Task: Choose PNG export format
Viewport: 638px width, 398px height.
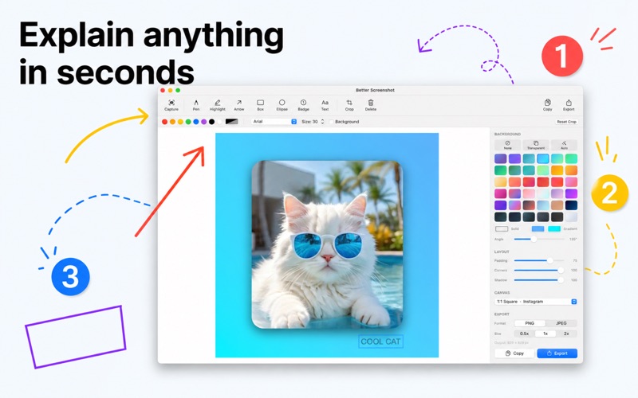Action: click(x=530, y=323)
